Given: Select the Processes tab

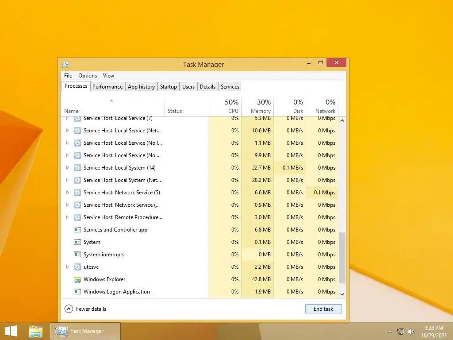Looking at the screenshot, I should pyautogui.click(x=76, y=86).
